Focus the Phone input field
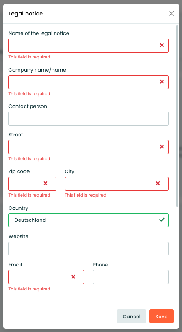 point(131,277)
